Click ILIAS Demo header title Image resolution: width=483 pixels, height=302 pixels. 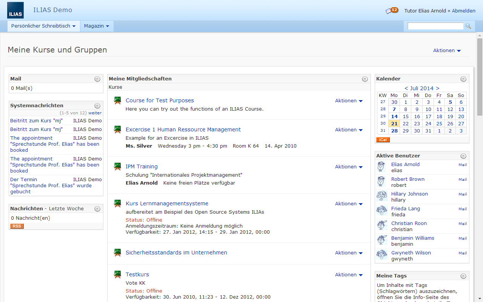click(x=52, y=10)
